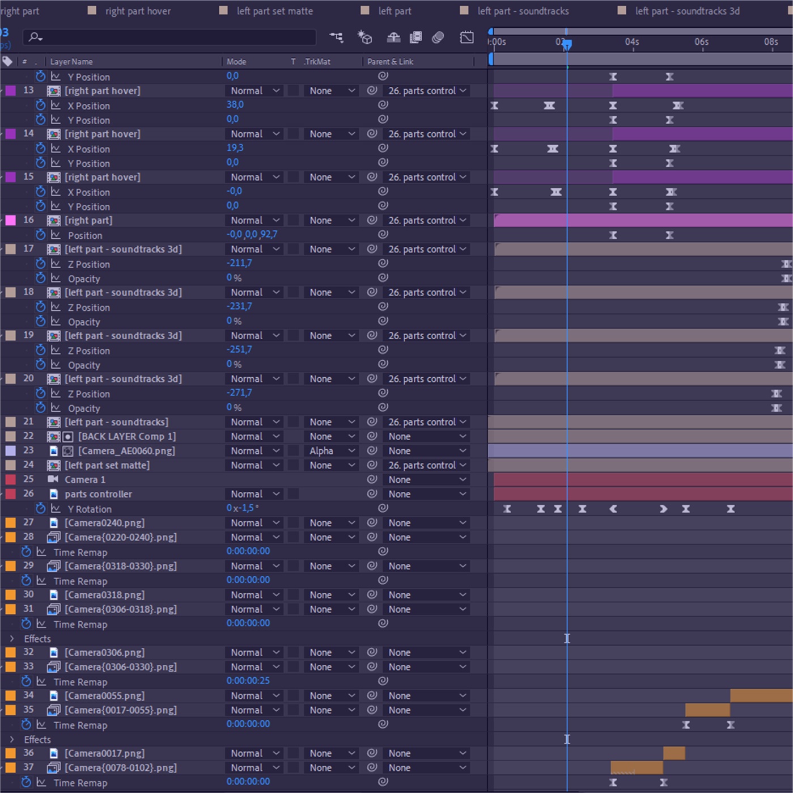This screenshot has height=793, width=793.
Task: Open TrkMat dropdown showing Alpha on layer 23
Action: click(332, 451)
